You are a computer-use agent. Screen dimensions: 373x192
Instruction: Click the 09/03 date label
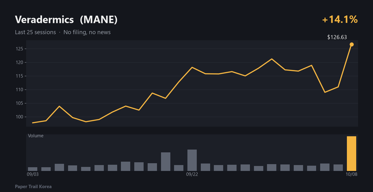click(33, 175)
